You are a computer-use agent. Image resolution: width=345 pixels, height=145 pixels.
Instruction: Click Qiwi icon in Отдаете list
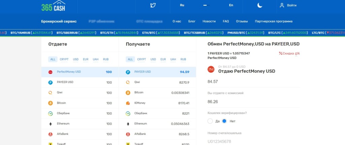point(51,93)
